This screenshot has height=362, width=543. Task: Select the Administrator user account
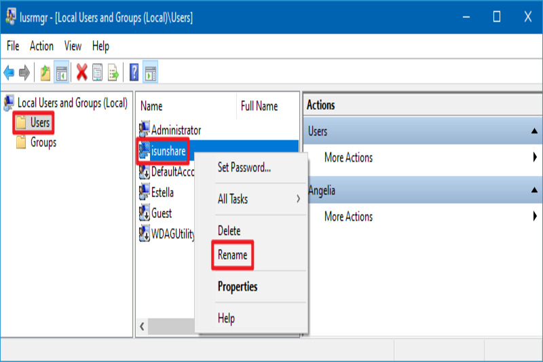tap(176, 130)
